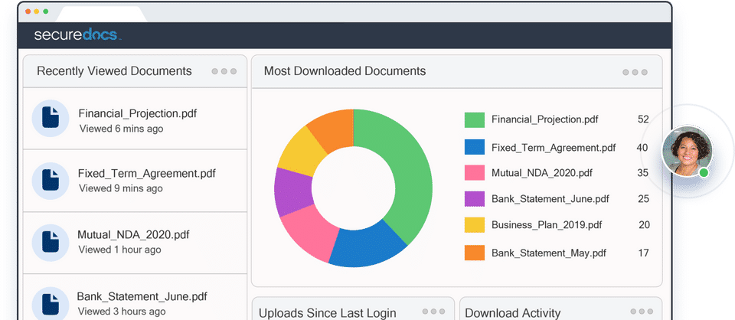Click the yellow window minimize button

[37, 11]
